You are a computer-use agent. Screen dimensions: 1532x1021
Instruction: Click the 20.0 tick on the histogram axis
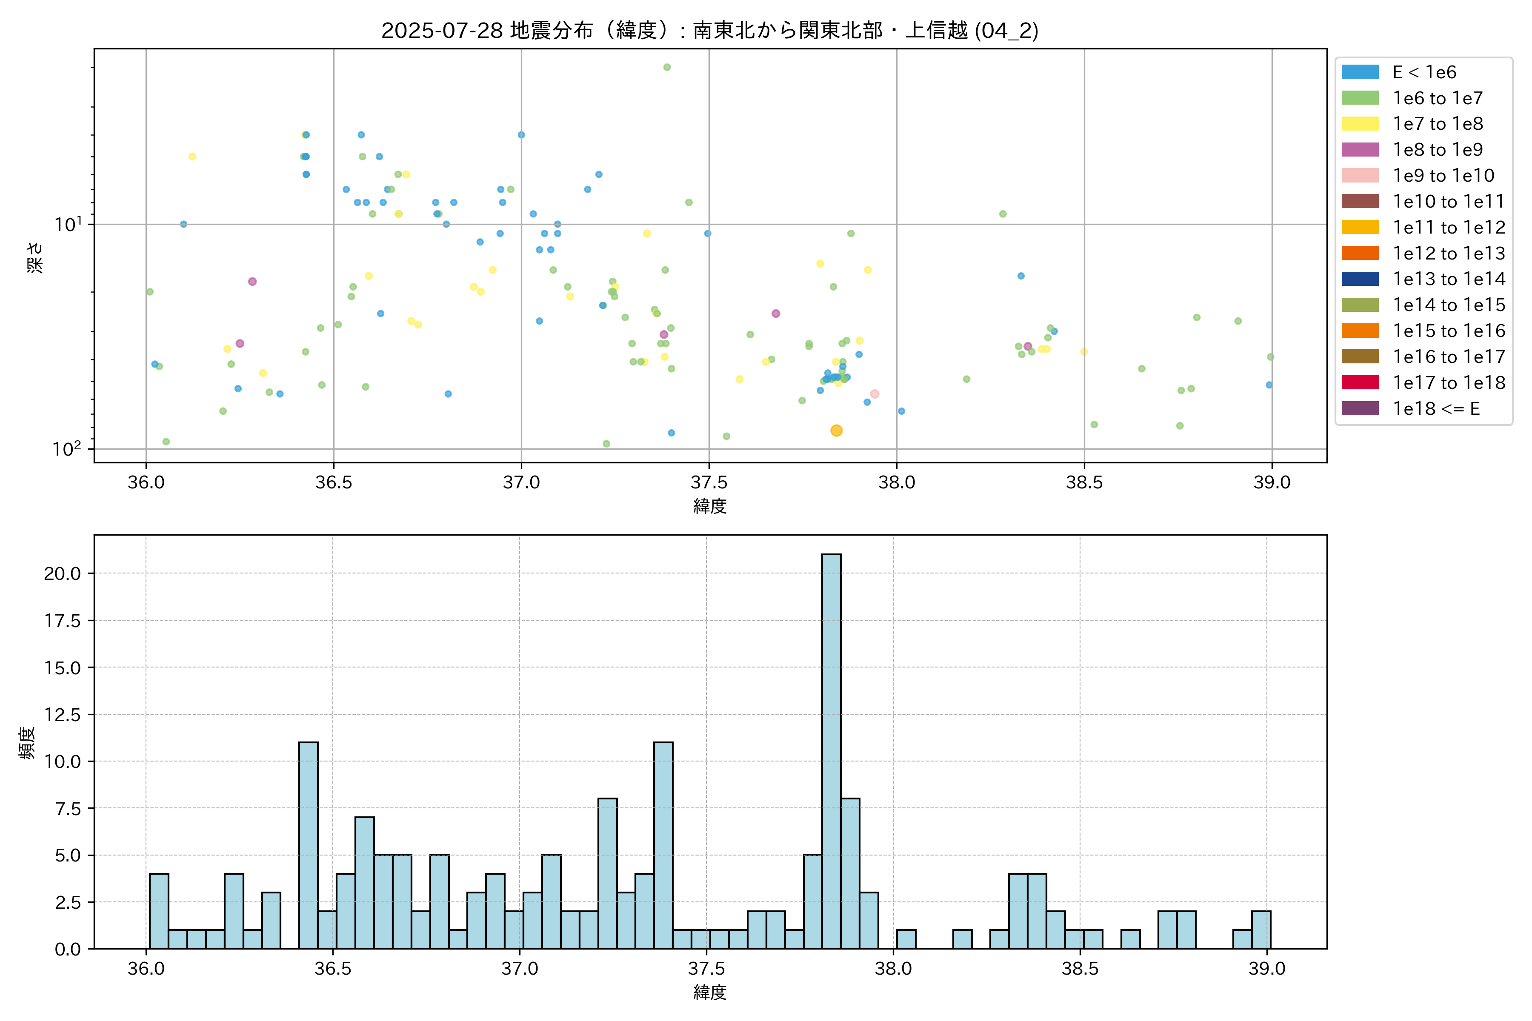click(63, 573)
